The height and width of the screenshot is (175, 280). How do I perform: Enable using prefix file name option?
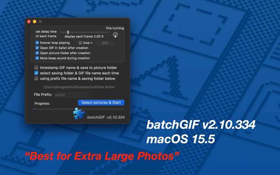(x=36, y=78)
